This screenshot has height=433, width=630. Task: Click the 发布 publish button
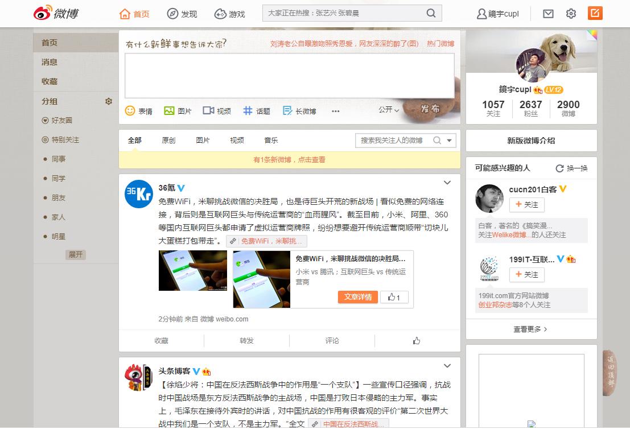430,109
